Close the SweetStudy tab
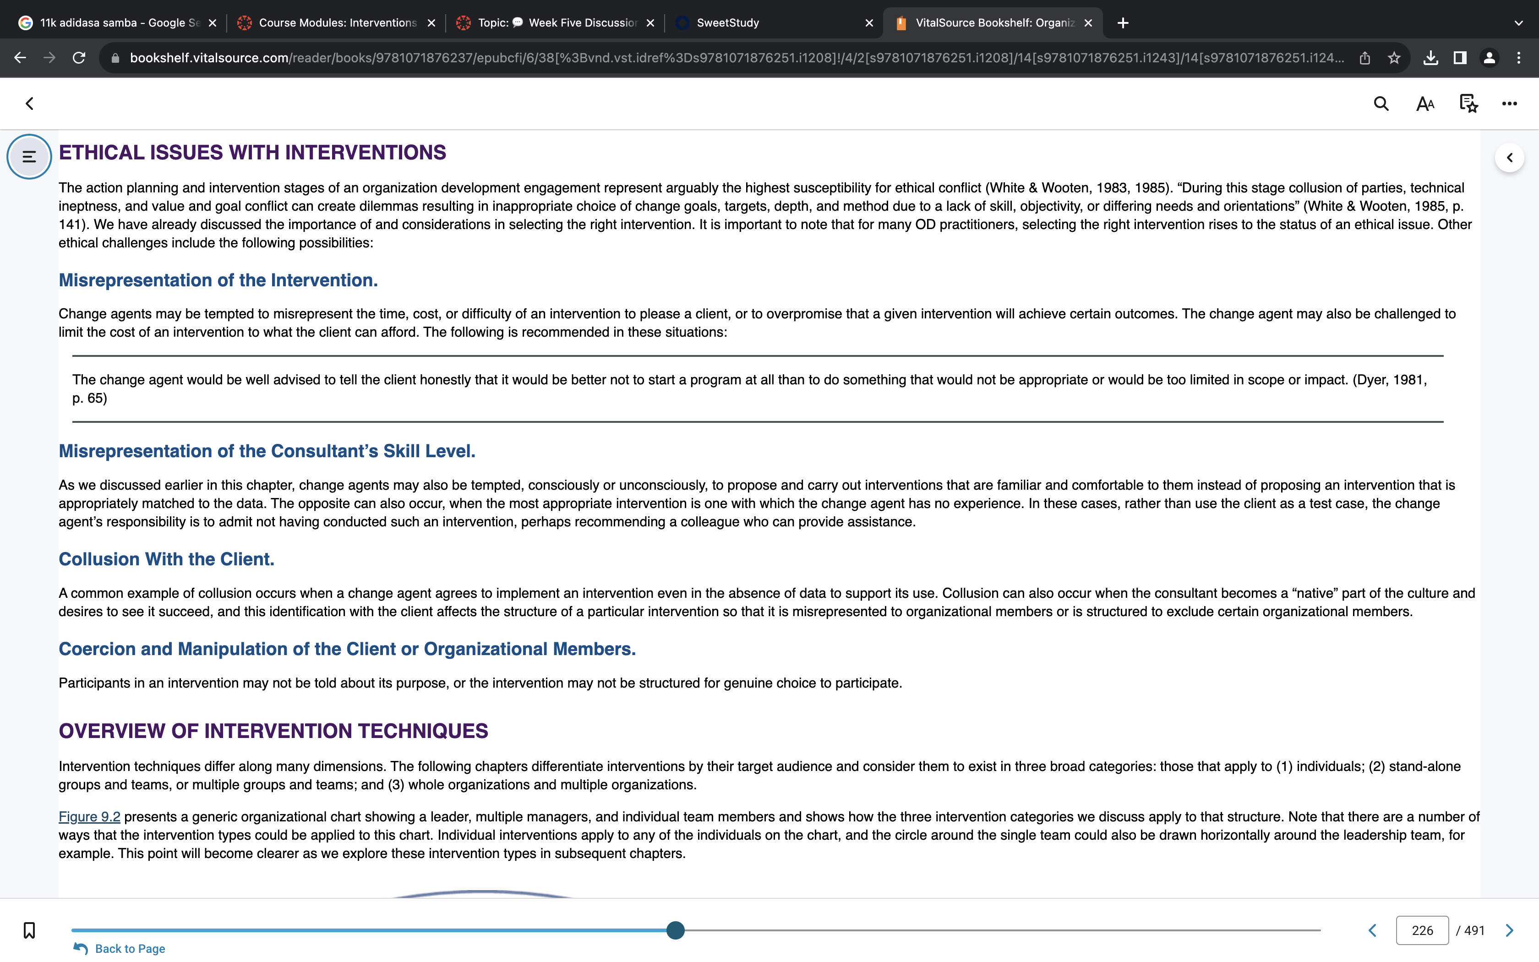Screen dimensions: 1539x962 click(869, 23)
